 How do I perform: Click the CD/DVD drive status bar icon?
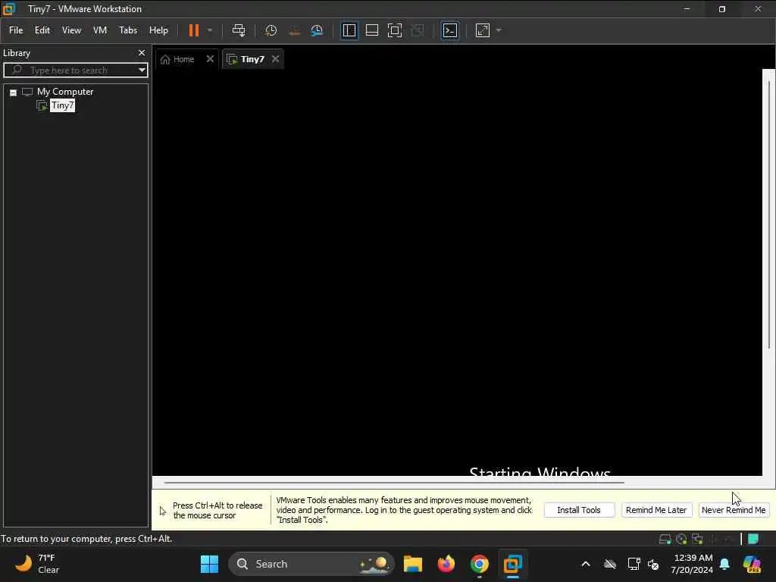pos(681,539)
